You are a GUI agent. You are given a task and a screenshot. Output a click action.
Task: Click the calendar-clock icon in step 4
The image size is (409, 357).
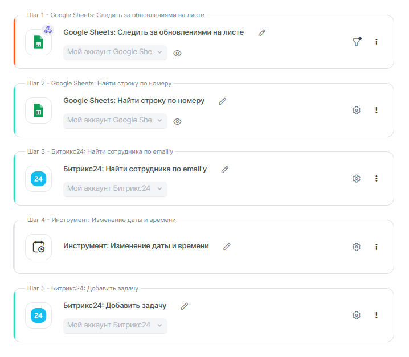39,247
